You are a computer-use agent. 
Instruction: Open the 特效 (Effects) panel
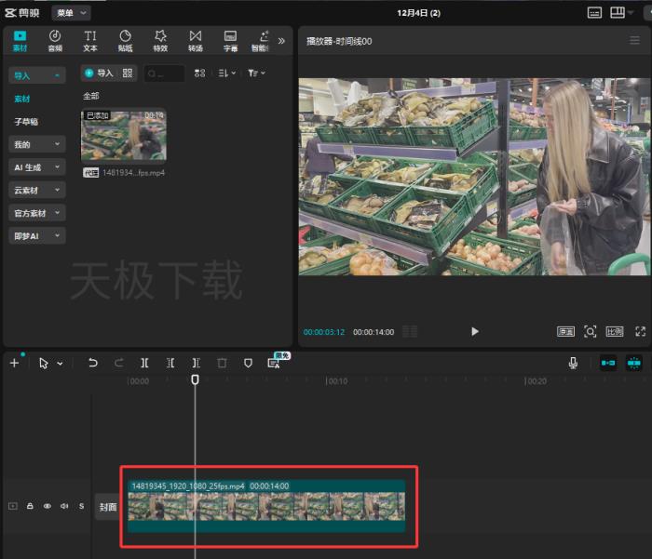tap(160, 40)
